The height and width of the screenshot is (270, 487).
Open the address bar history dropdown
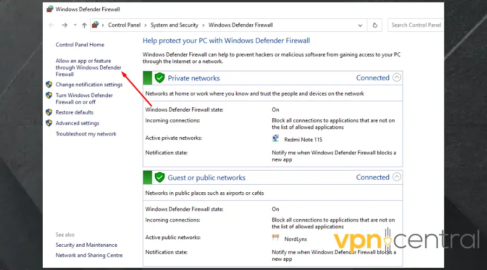click(x=360, y=25)
